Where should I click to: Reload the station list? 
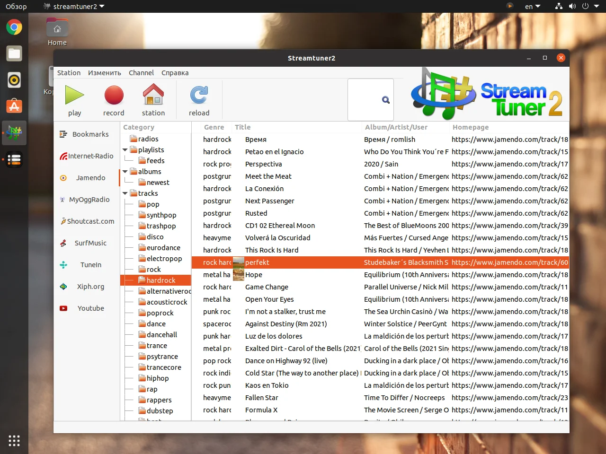pyautogui.click(x=199, y=96)
